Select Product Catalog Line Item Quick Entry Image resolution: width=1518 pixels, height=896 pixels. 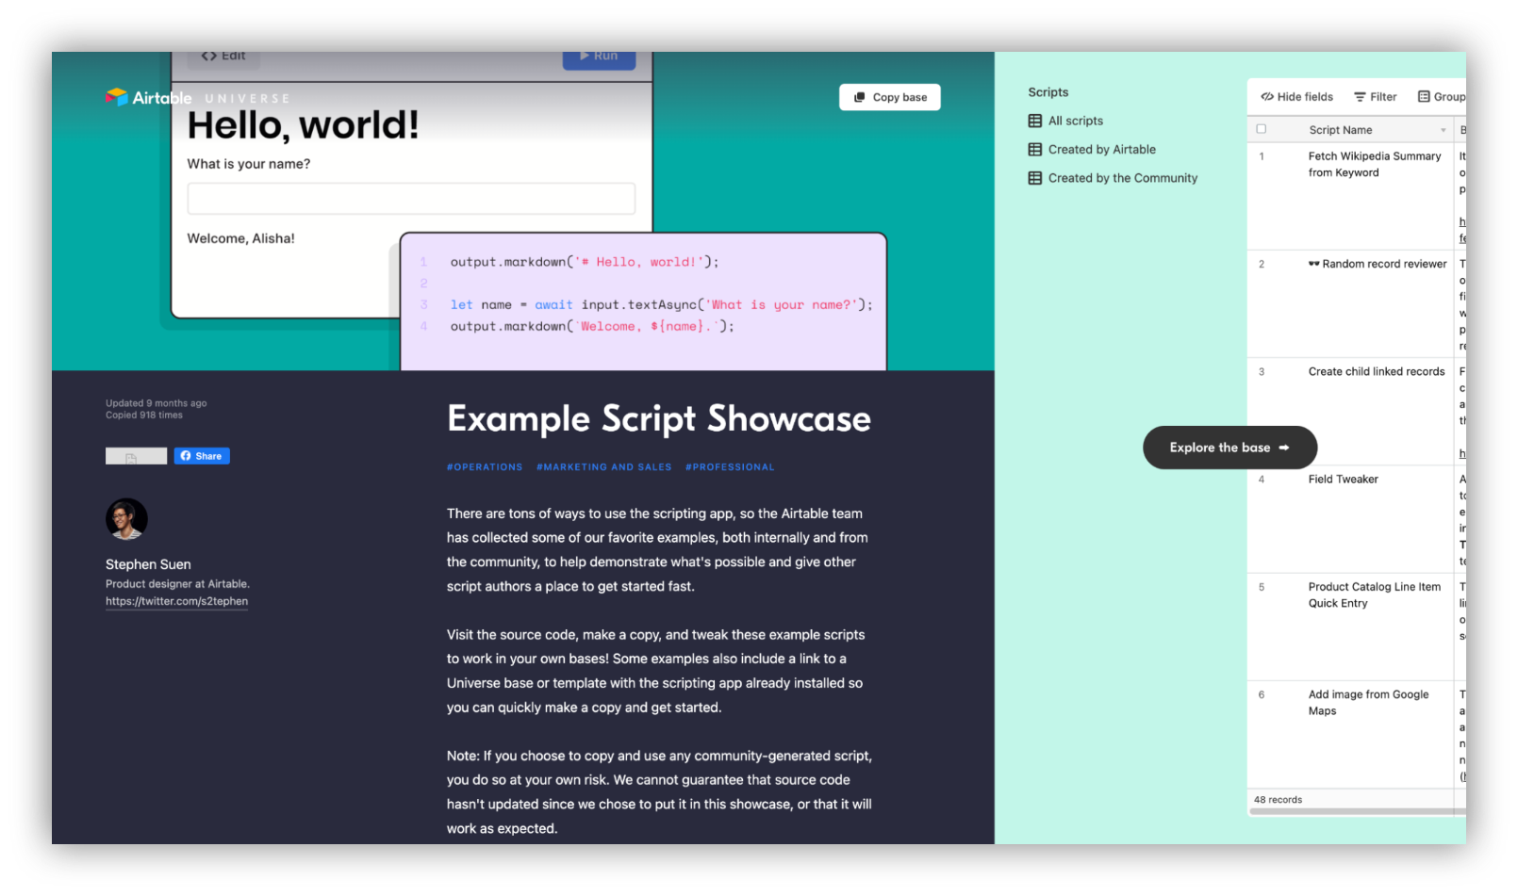(x=1356, y=627)
